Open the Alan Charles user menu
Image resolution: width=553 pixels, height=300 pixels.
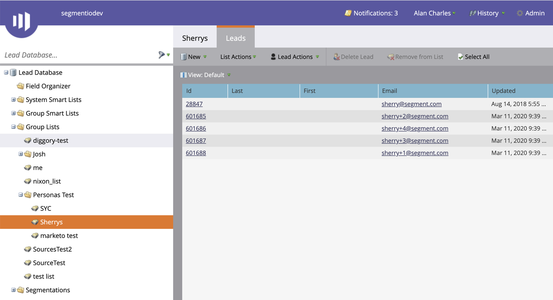[x=434, y=13]
